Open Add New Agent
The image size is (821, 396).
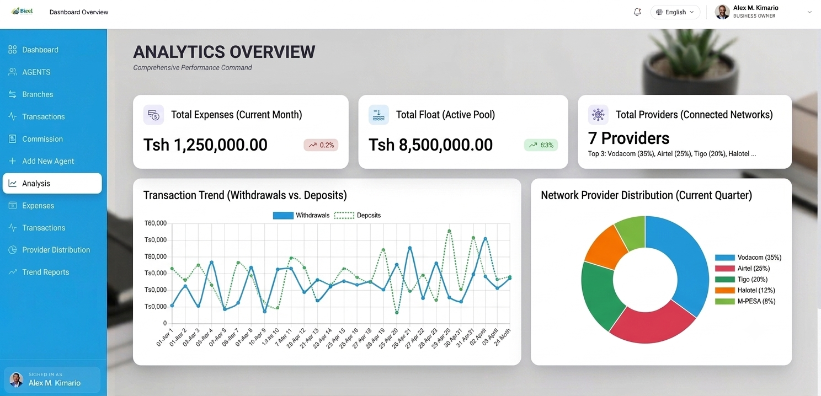pyautogui.click(x=52, y=161)
